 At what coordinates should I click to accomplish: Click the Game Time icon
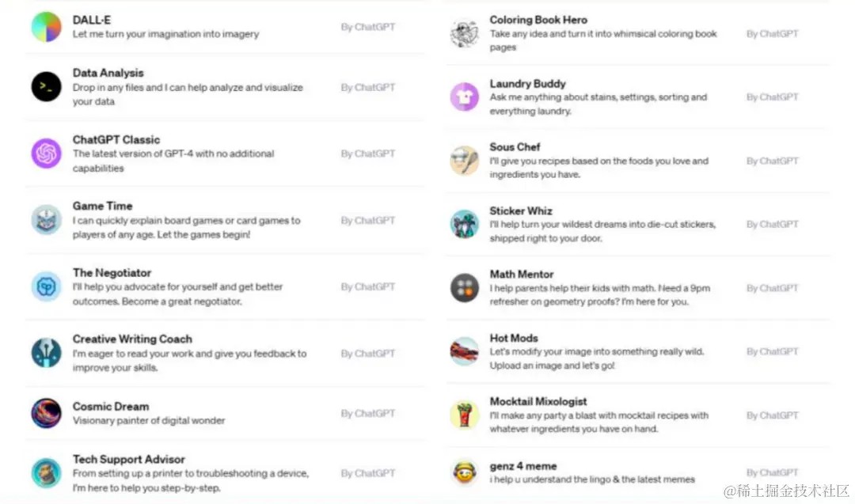coord(47,220)
